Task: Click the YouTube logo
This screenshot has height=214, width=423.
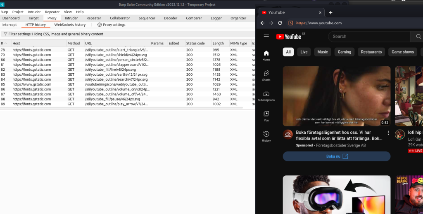Action: (x=289, y=37)
